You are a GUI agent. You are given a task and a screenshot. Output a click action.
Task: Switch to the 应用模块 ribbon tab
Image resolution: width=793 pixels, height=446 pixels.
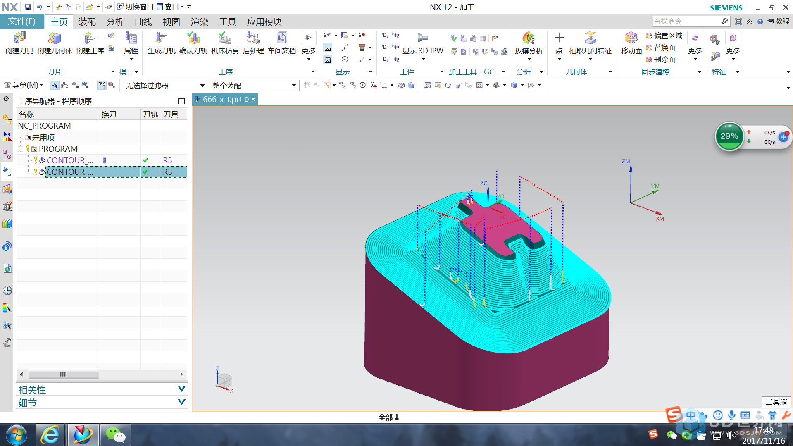(264, 22)
